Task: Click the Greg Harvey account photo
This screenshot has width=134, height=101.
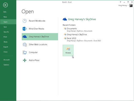Action: 131,6
